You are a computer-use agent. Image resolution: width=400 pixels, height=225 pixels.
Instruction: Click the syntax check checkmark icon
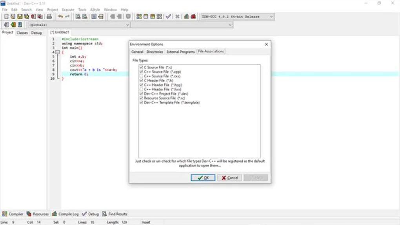168,16
